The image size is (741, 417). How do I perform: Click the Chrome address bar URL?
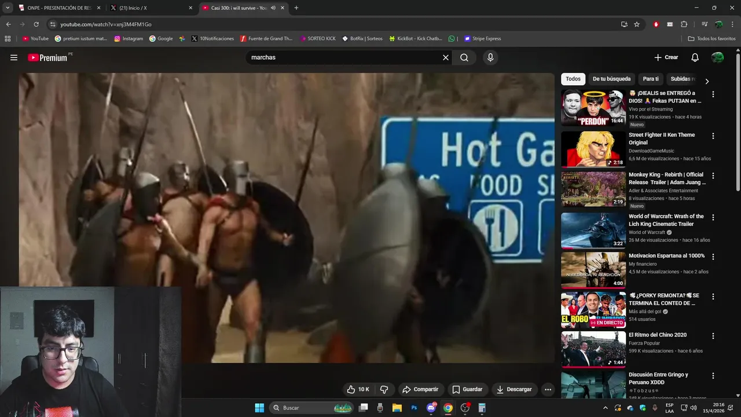pyautogui.click(x=106, y=24)
